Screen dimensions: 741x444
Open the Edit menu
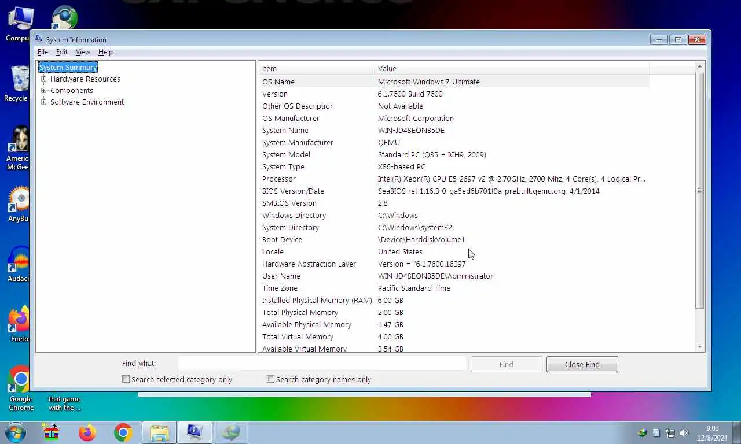(62, 52)
